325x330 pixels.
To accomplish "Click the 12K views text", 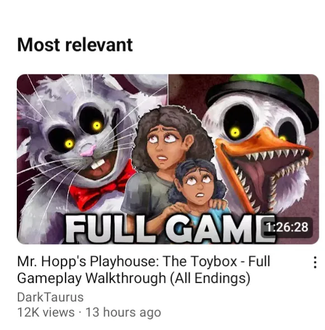I will pos(46,312).
